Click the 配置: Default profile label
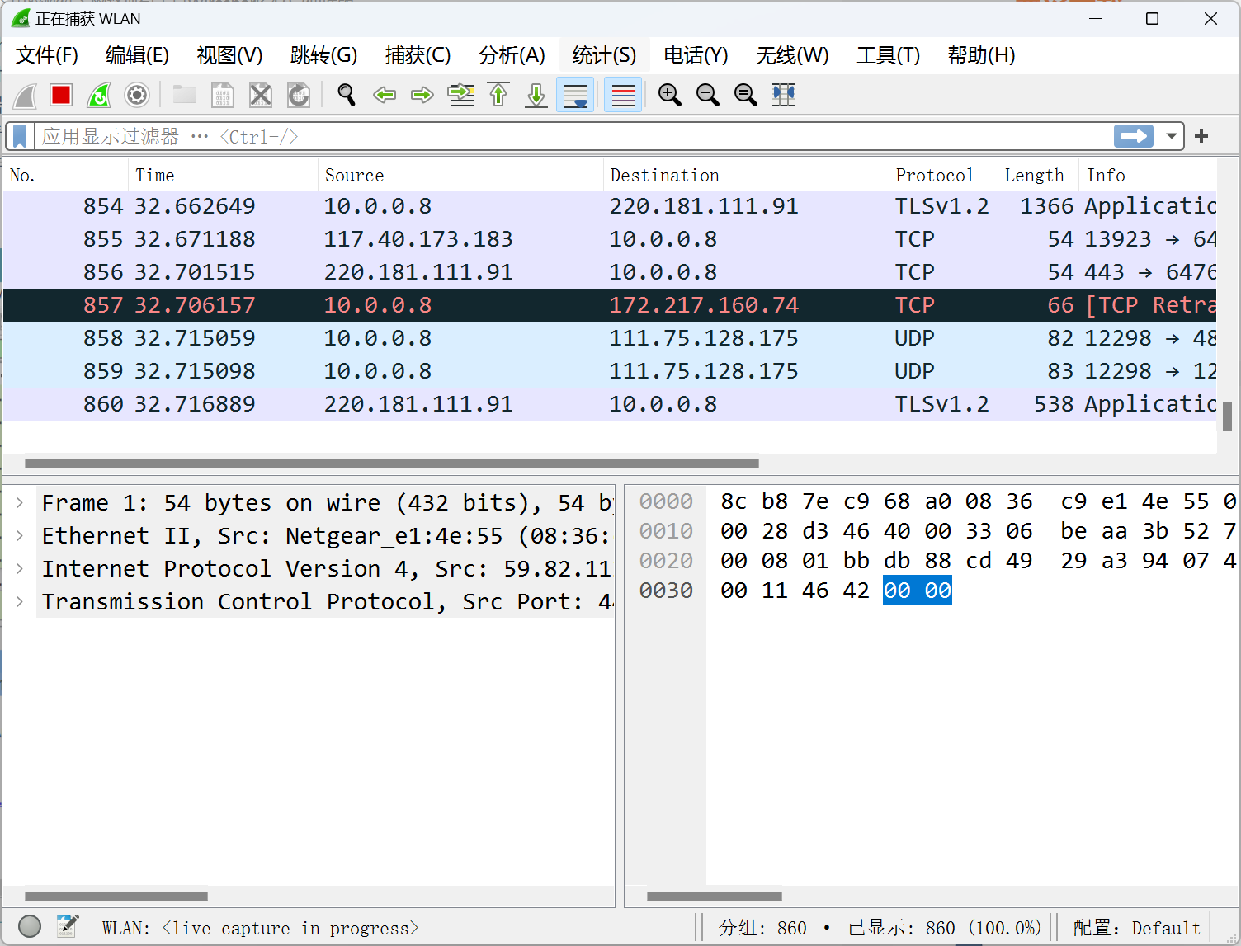 coord(1136,928)
